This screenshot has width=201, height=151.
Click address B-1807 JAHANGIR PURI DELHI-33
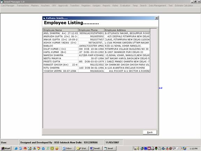[x=124, y=52]
